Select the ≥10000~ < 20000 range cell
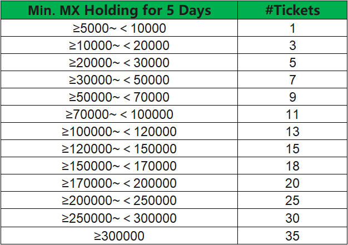348x245 pixels. tap(119, 46)
